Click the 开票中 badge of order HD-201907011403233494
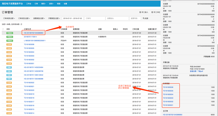 9,67
